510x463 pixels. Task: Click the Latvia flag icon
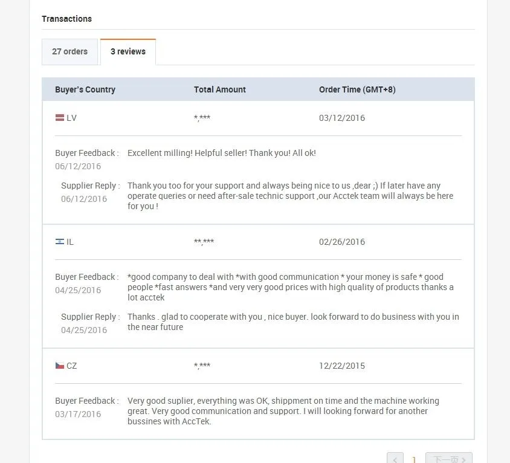click(60, 118)
